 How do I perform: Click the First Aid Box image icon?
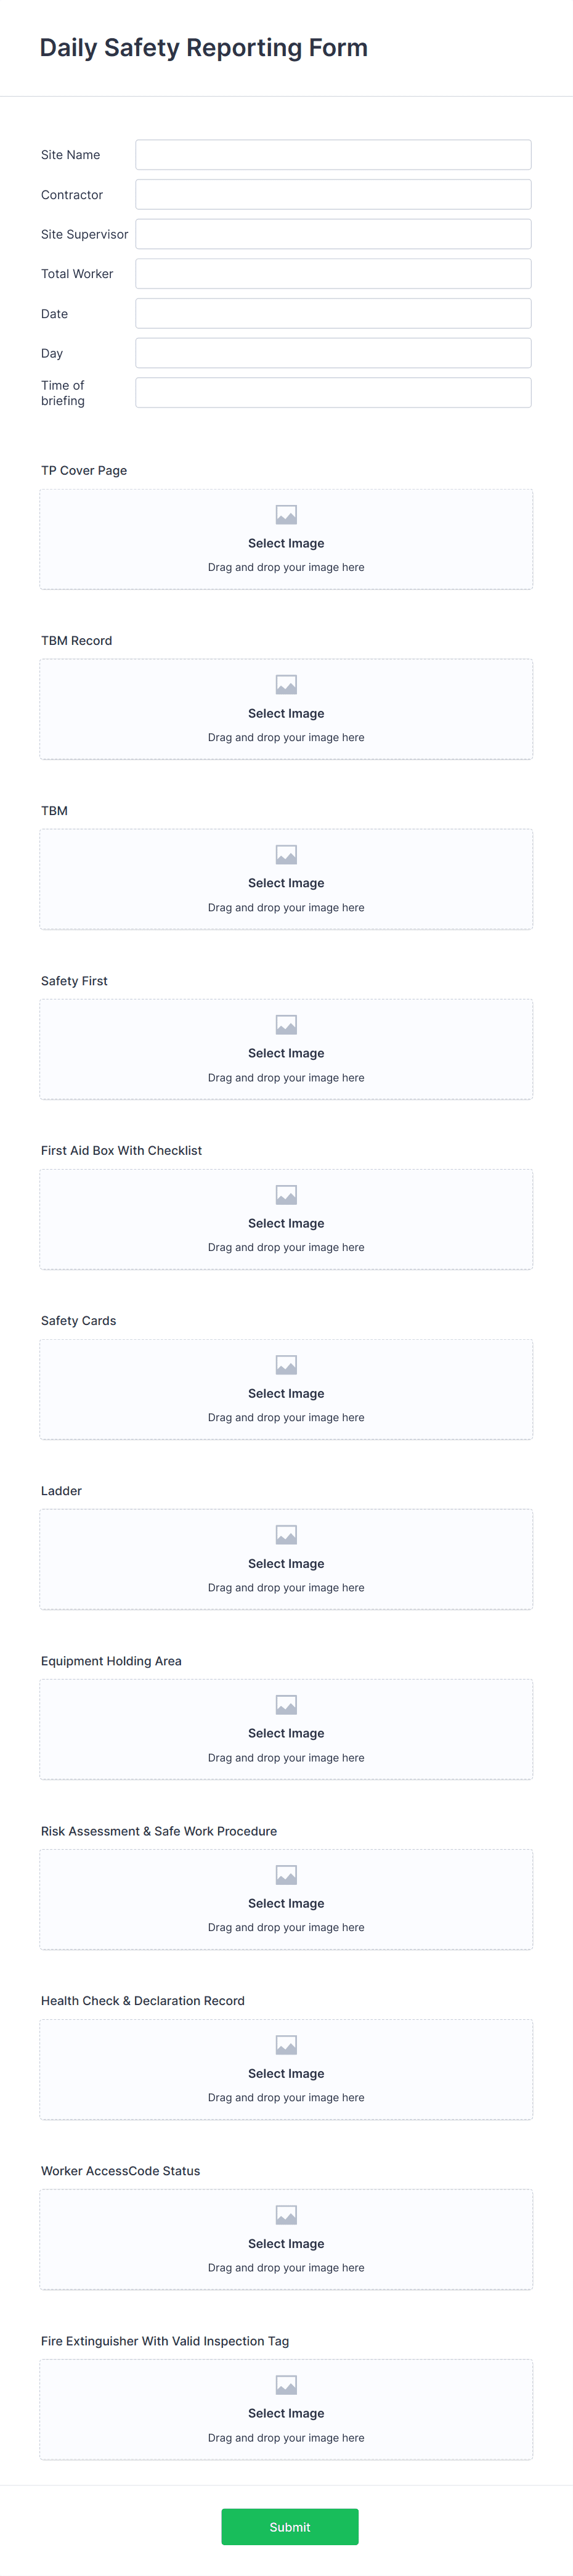tap(286, 1194)
